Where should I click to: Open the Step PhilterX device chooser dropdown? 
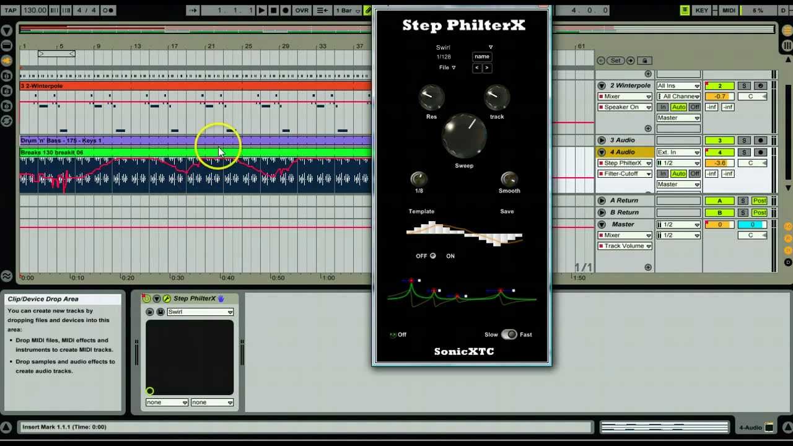[625, 163]
